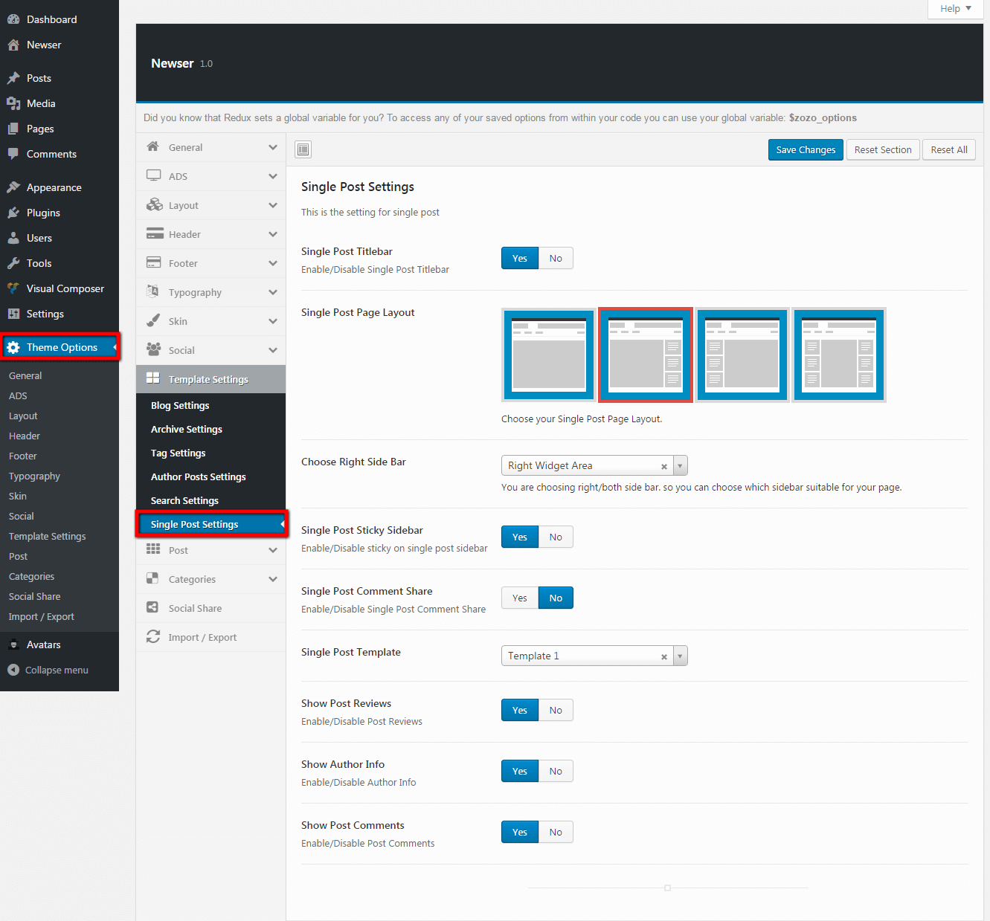The width and height of the screenshot is (990, 921).
Task: Set Single Post Titlebar to Yes
Action: pos(520,259)
